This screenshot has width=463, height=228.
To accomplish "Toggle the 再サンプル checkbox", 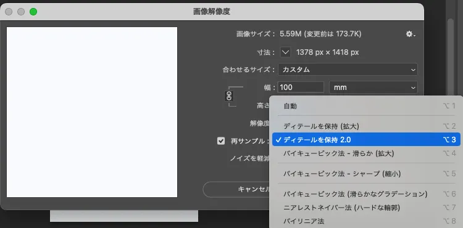I will (220, 141).
